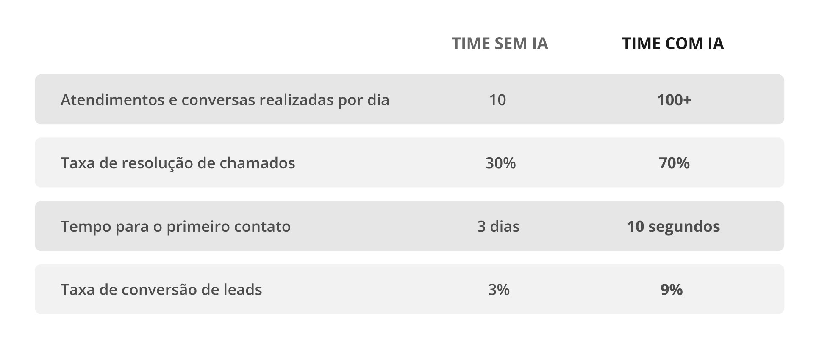This screenshot has height=351, width=819.
Task: Select the Taxa de conversão de leads label
Action: point(161,290)
